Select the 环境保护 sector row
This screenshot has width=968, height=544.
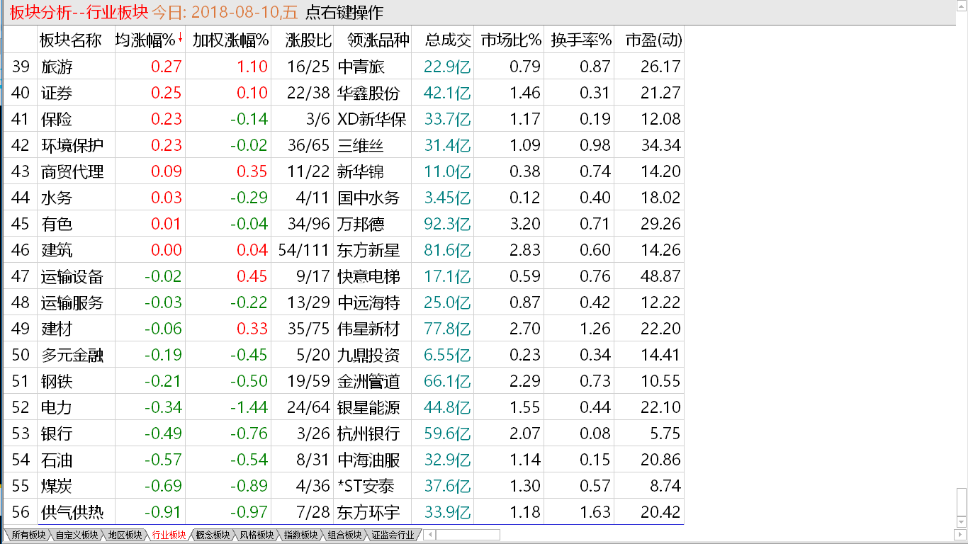coord(344,145)
